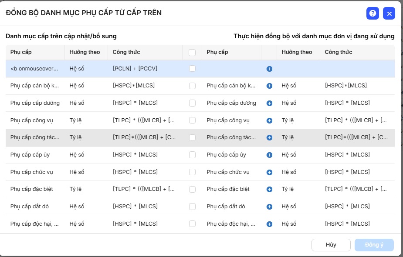This screenshot has width=403, height=257.
Task: Click plus icon beside Phụ cấp cấp dưỡng
Action: point(269,103)
